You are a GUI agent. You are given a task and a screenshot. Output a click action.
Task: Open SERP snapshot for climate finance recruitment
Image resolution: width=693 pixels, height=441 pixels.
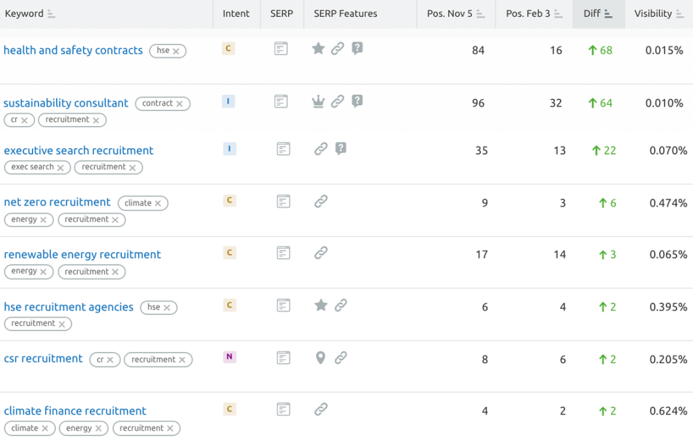click(284, 409)
